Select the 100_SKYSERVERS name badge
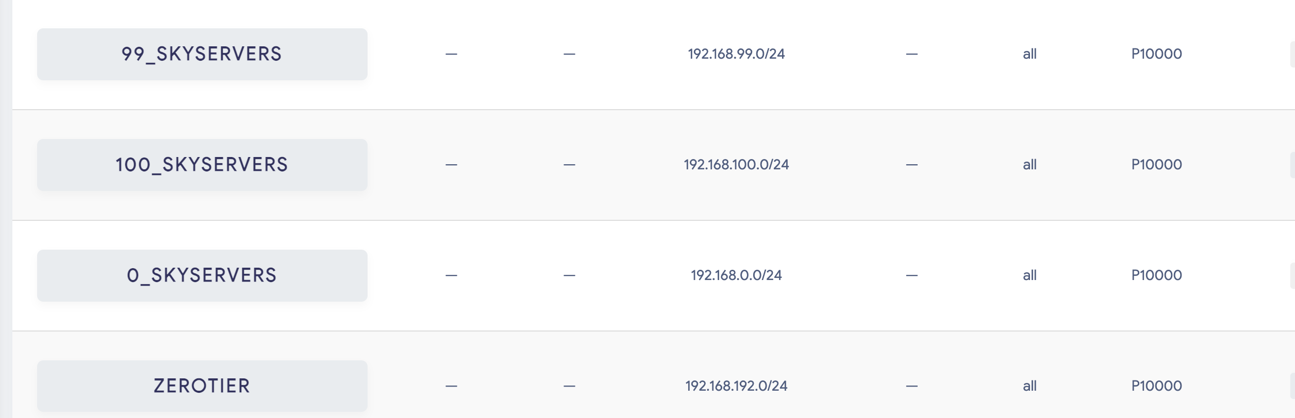Viewport: 1295px width, 418px height. pyautogui.click(x=202, y=165)
